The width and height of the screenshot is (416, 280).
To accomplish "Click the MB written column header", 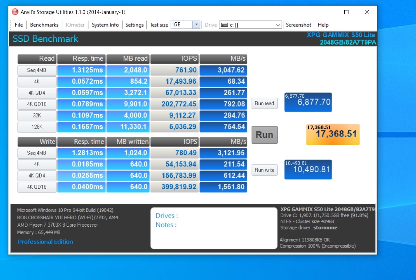I will [x=128, y=142].
